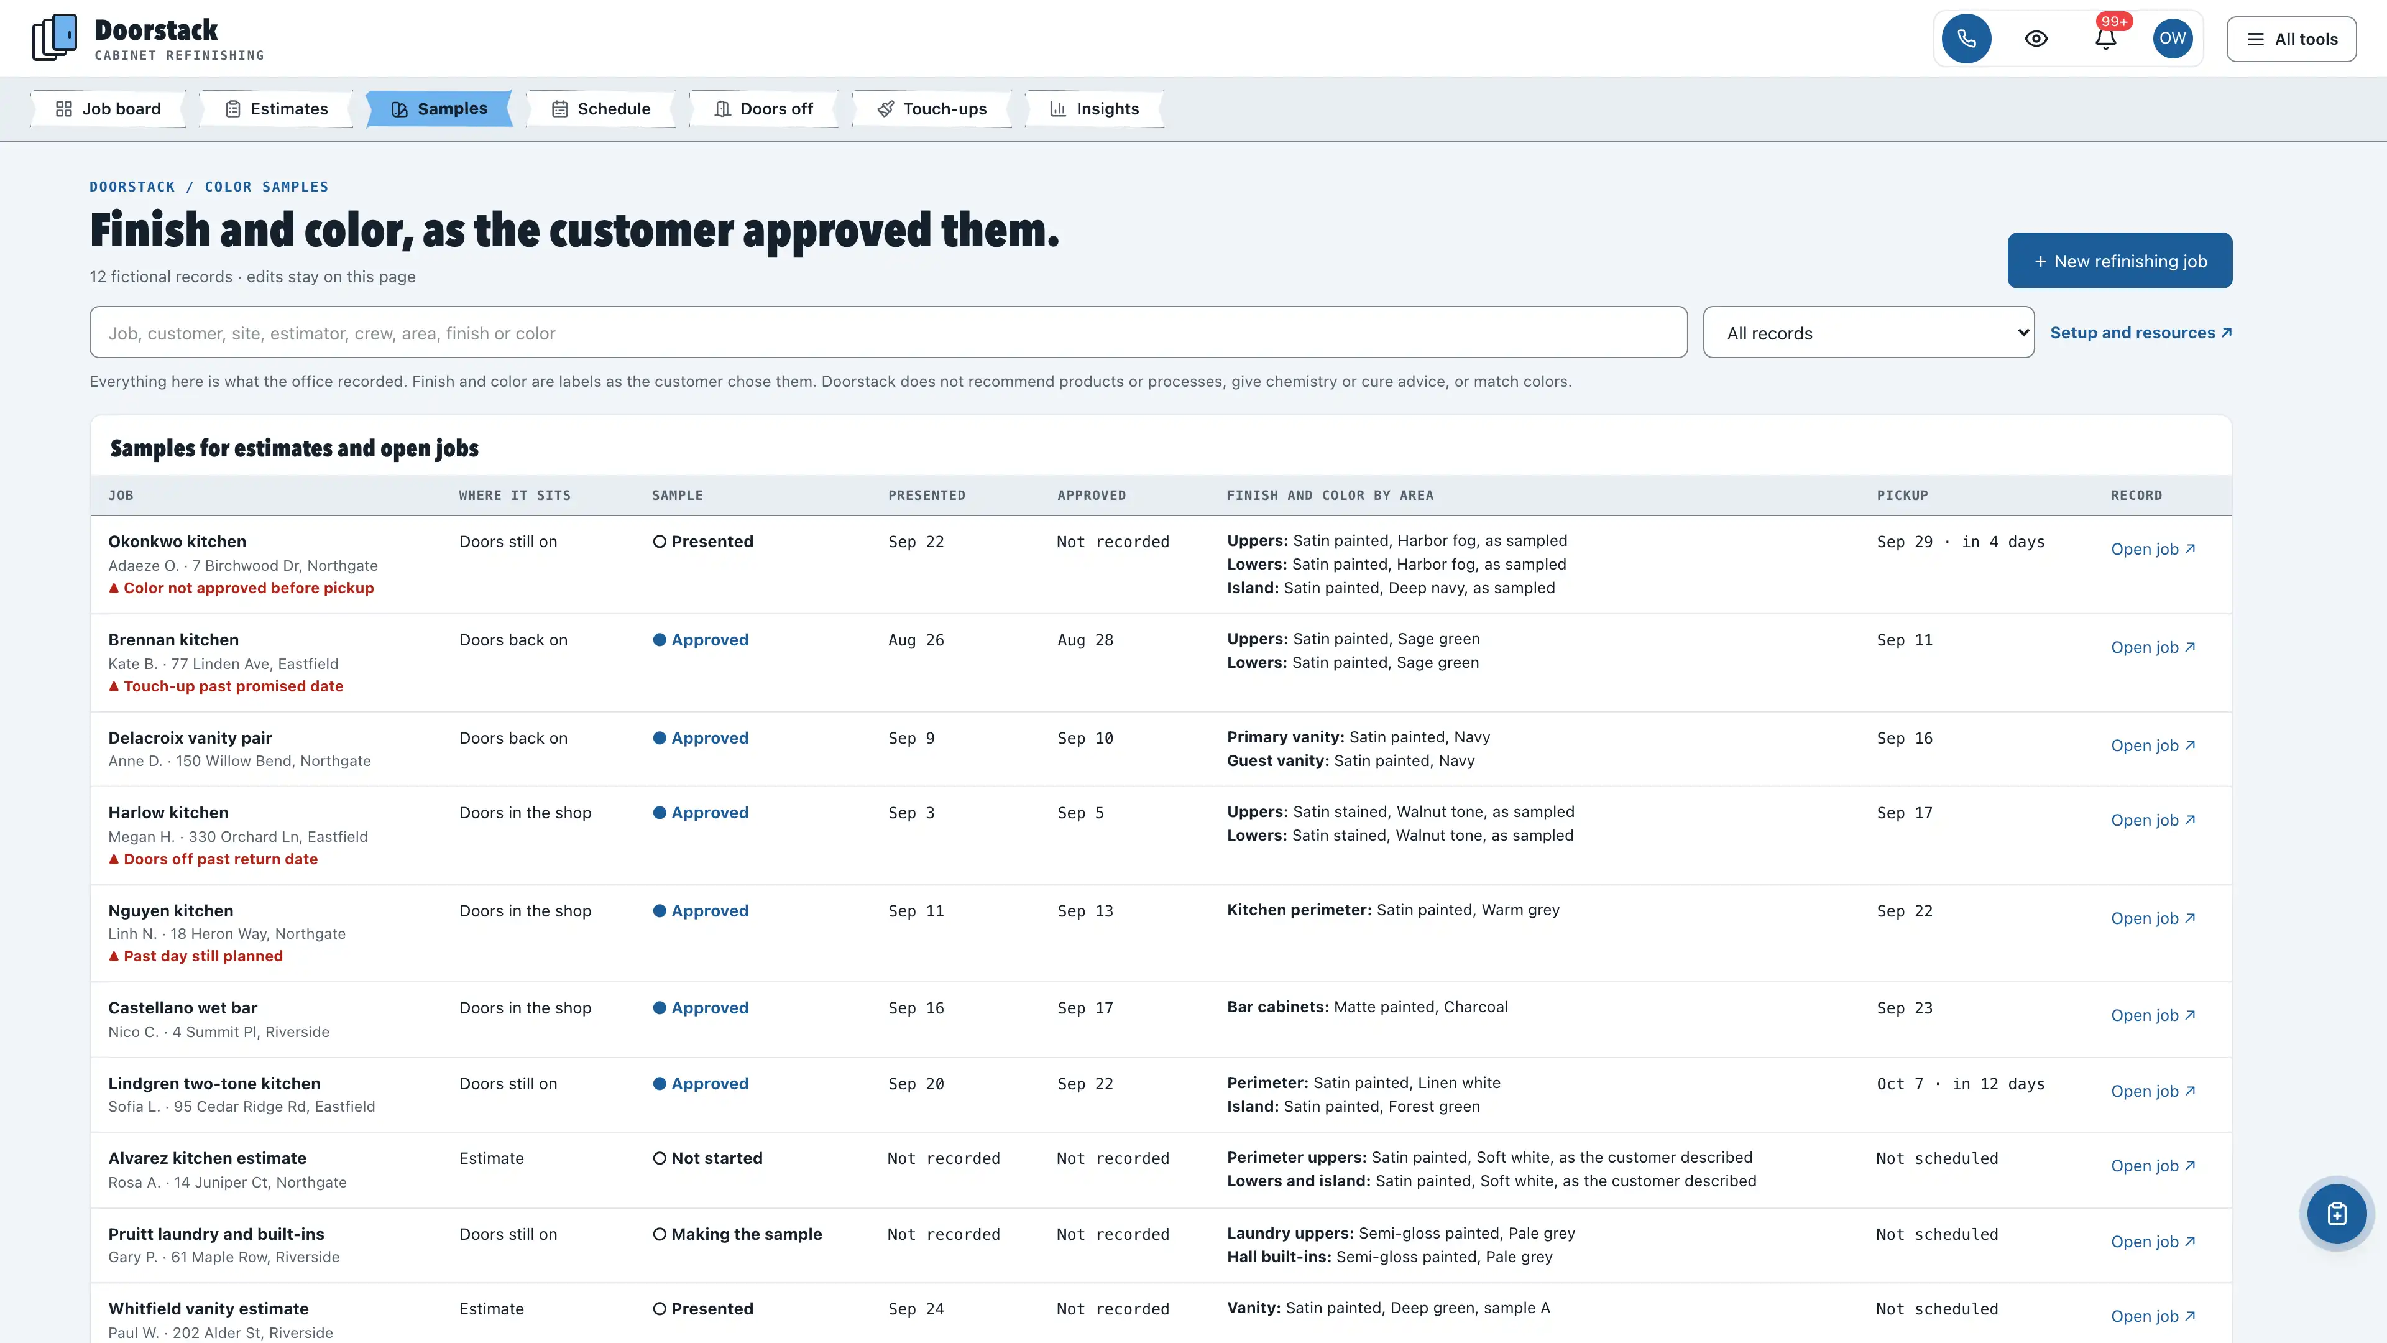This screenshot has height=1343, width=2387.
Task: Open job for Alvarez kitchen estimate
Action: 2153,1165
